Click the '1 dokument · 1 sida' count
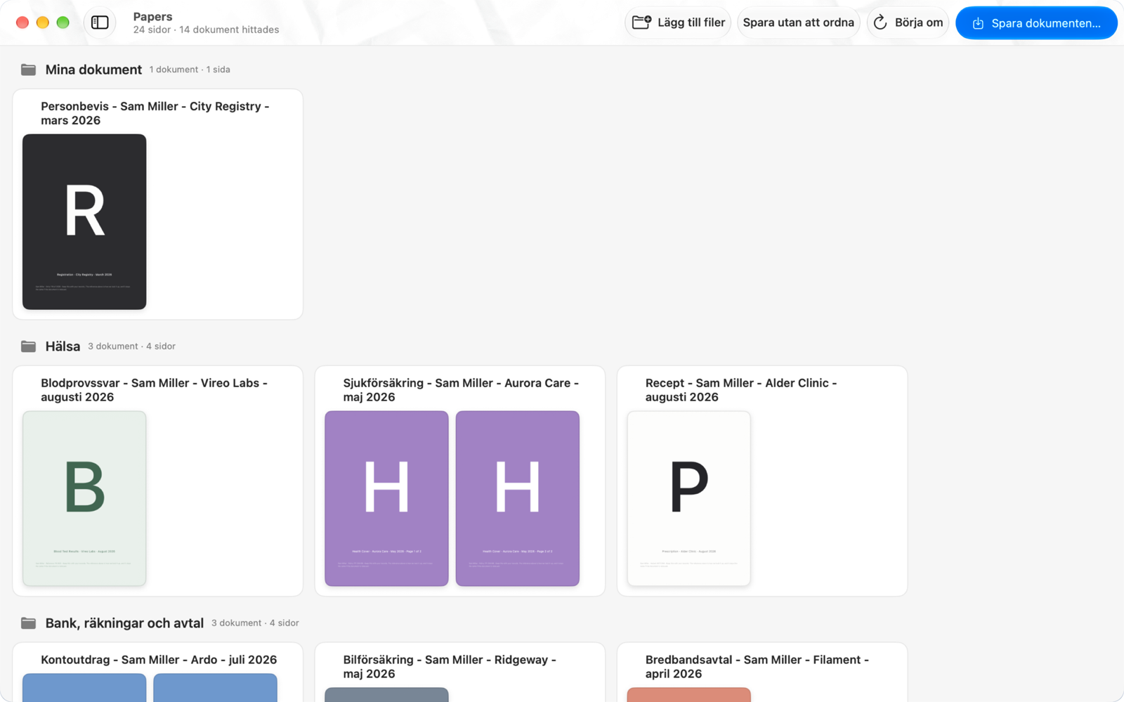The image size is (1124, 702). click(190, 70)
